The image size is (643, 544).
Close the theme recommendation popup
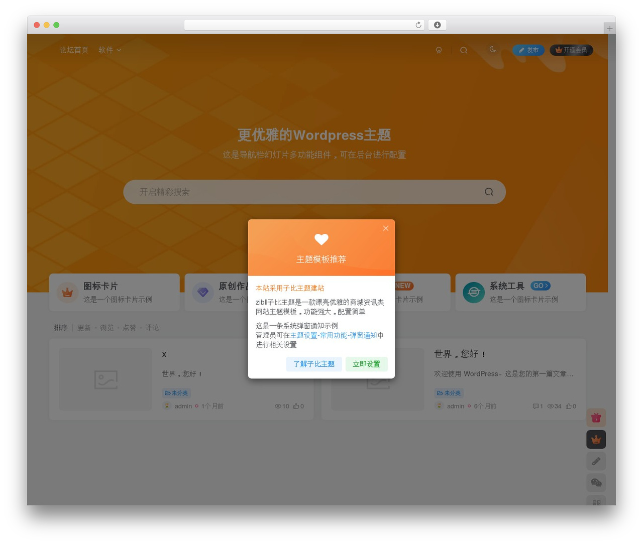click(x=385, y=228)
